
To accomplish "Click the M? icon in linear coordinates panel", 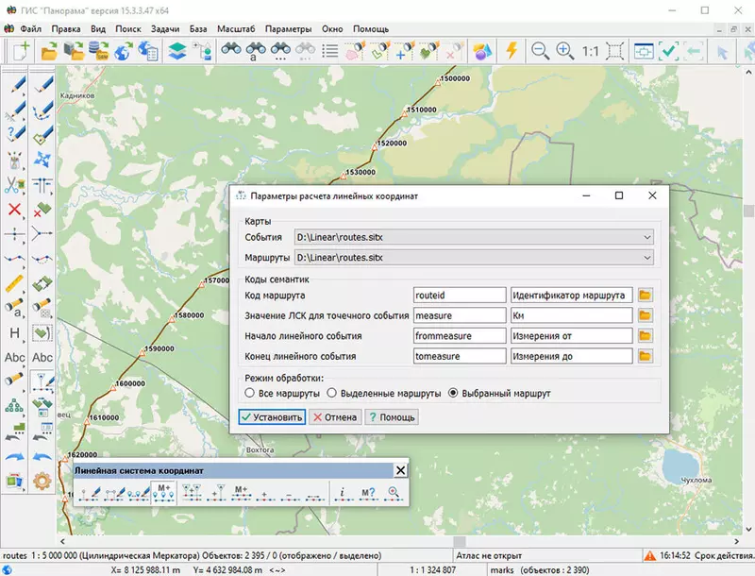I will [366, 492].
